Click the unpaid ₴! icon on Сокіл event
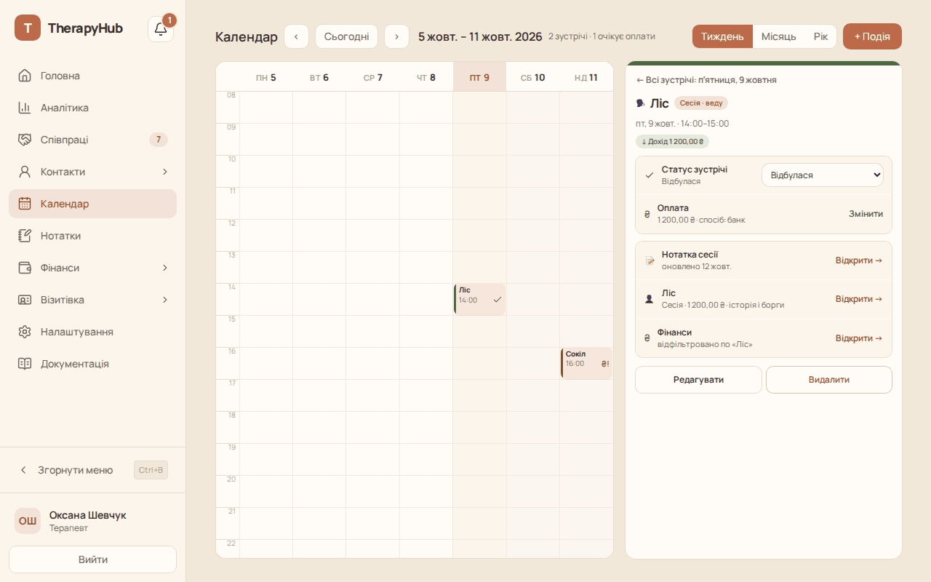Screen dimensions: 931x582 (x=604, y=364)
